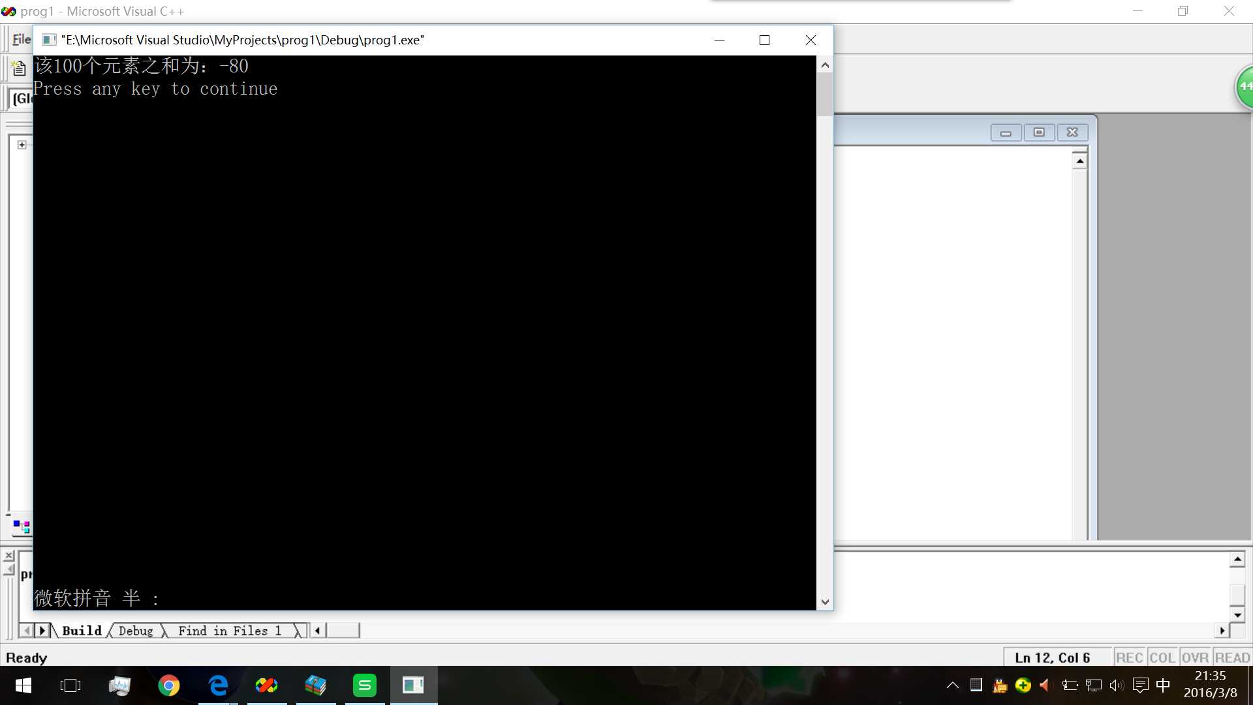
Task: Open the Task Manager taskbar icon
Action: point(119,685)
